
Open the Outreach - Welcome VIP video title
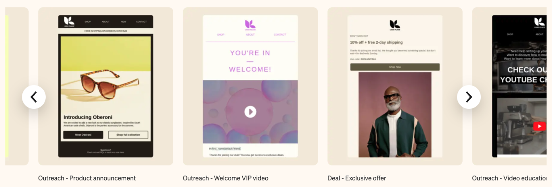click(225, 178)
